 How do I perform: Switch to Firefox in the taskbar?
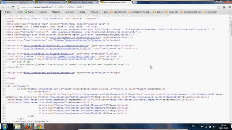coord(28,127)
